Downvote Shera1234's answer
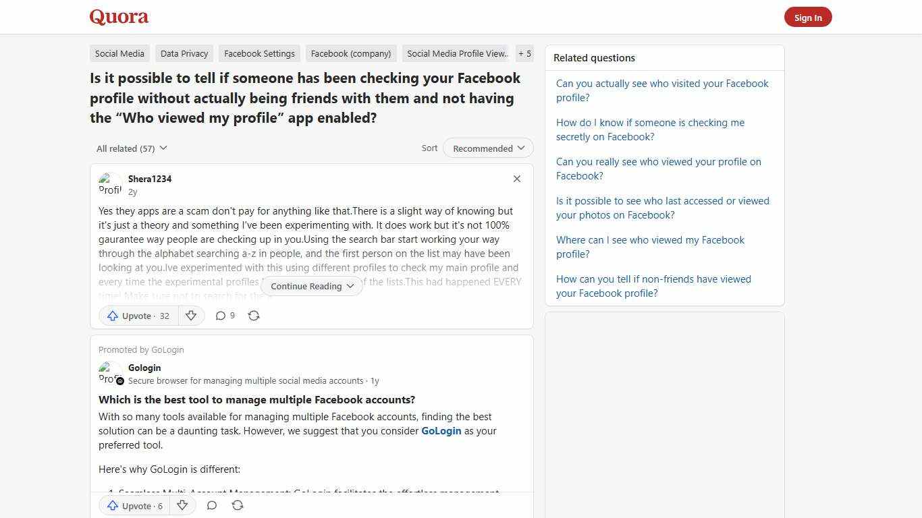The width and height of the screenshot is (922, 518). [191, 316]
